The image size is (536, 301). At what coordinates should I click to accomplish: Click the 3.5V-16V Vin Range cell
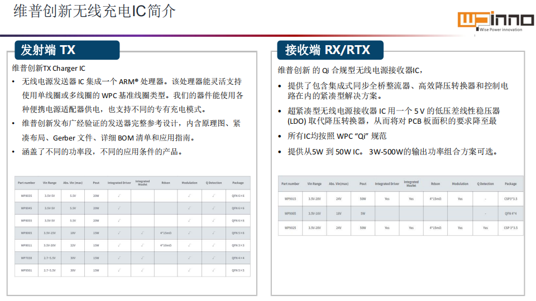[x=314, y=213]
